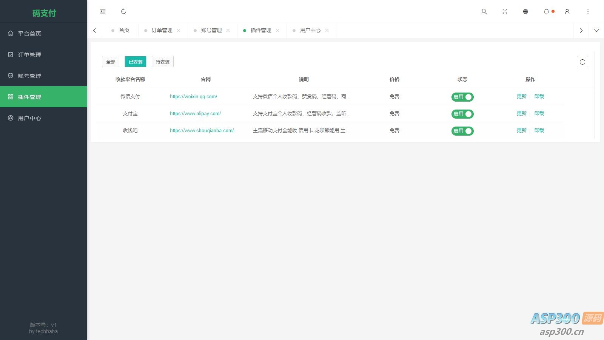Toggle fullscreen mode icon
This screenshot has width=604, height=340.
[x=505, y=11]
